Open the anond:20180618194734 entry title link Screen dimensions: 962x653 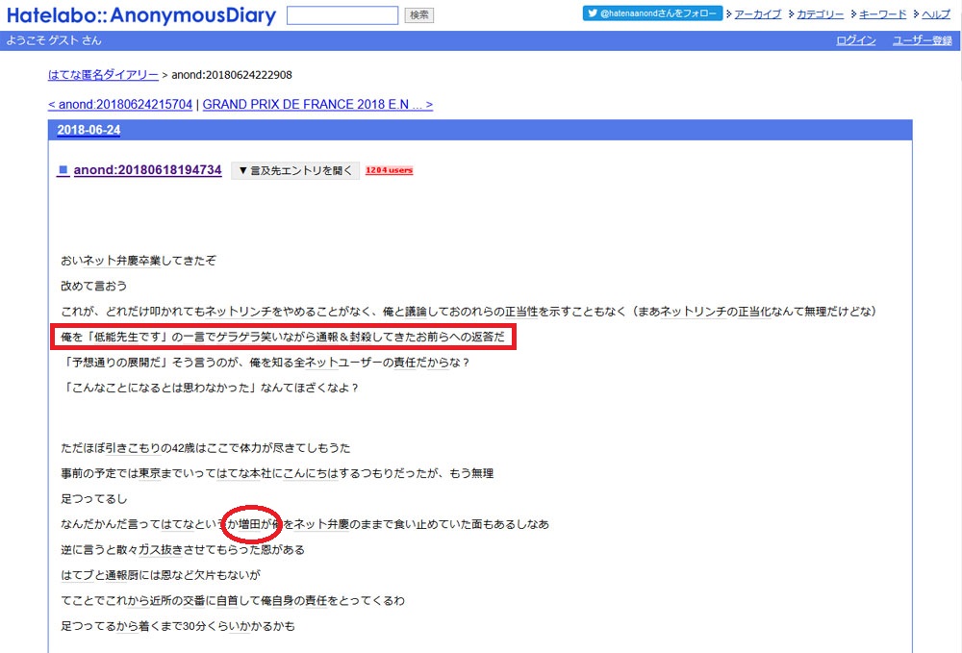[x=149, y=170]
